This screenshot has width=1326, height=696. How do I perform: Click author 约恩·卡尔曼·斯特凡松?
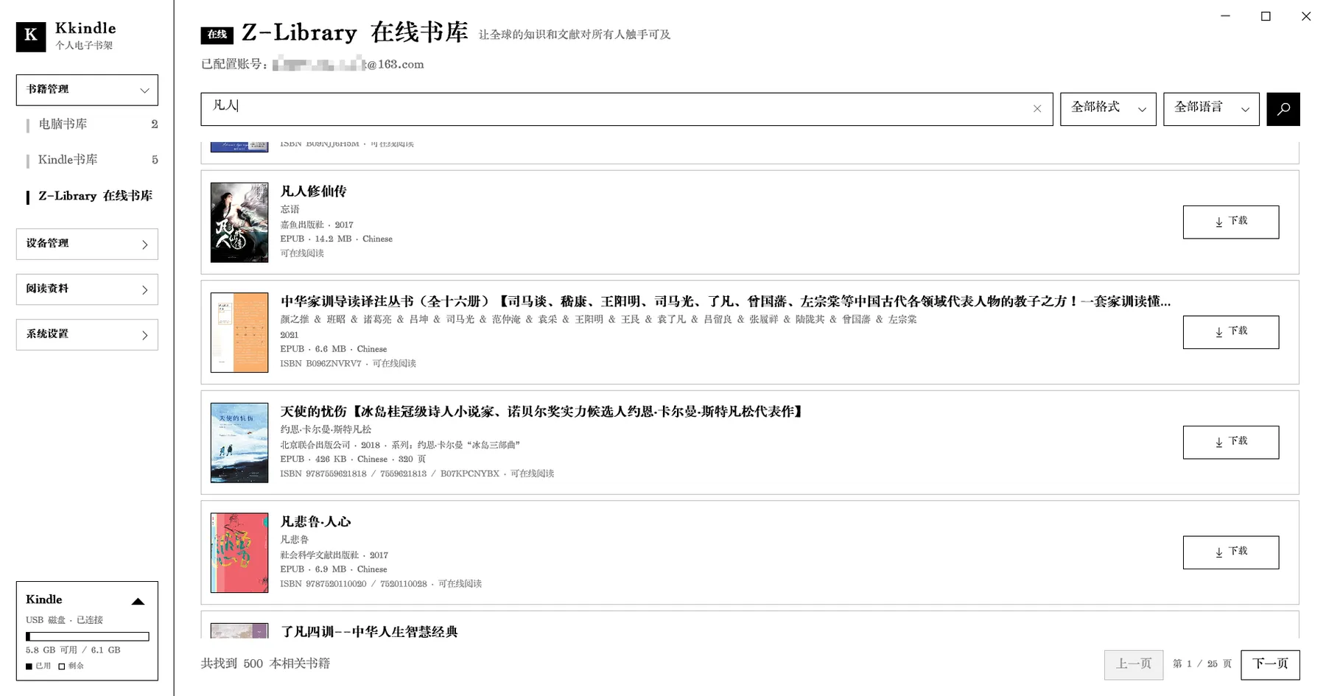click(x=326, y=430)
